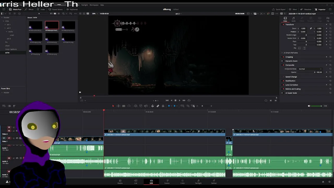
Task: Switch to the Color page
Action: click(183, 182)
